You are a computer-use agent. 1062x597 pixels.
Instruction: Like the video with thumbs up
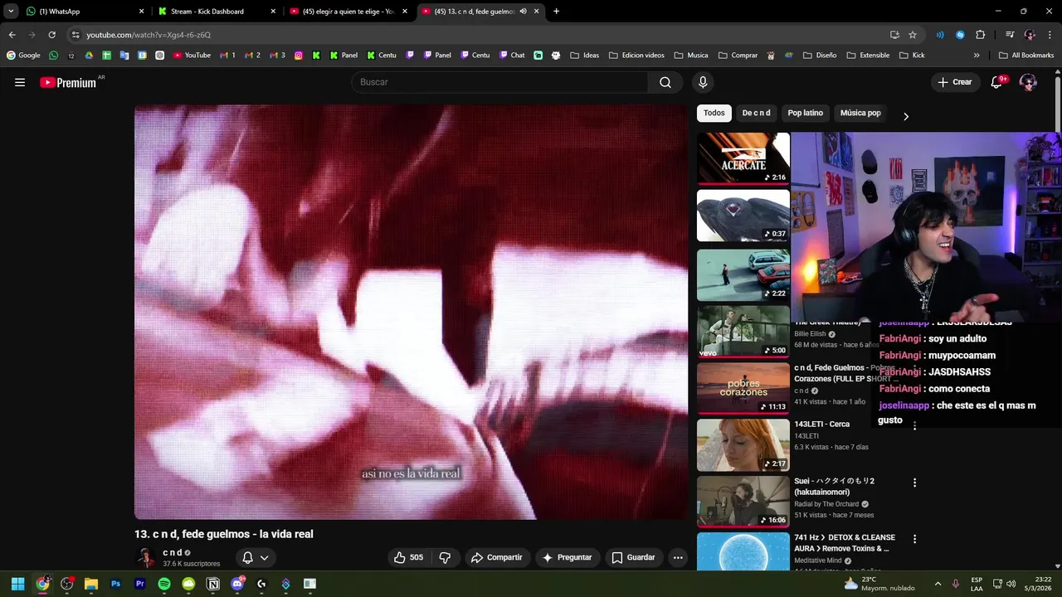pyautogui.click(x=408, y=557)
